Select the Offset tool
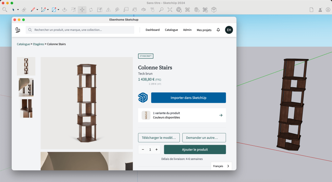This screenshot has height=182, width=332. 73,10
